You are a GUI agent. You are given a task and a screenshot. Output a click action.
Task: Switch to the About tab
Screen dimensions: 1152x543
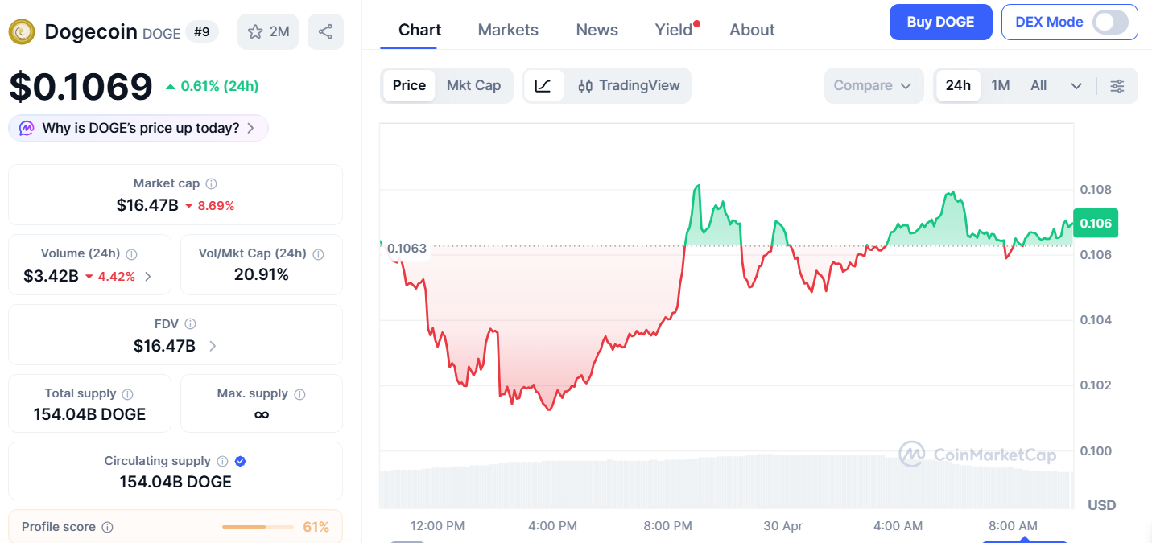pyautogui.click(x=752, y=30)
